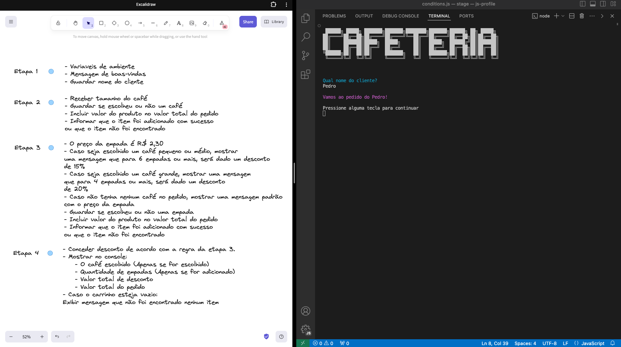
Task: Change indentation via Spaces: 4
Action: tap(525, 343)
